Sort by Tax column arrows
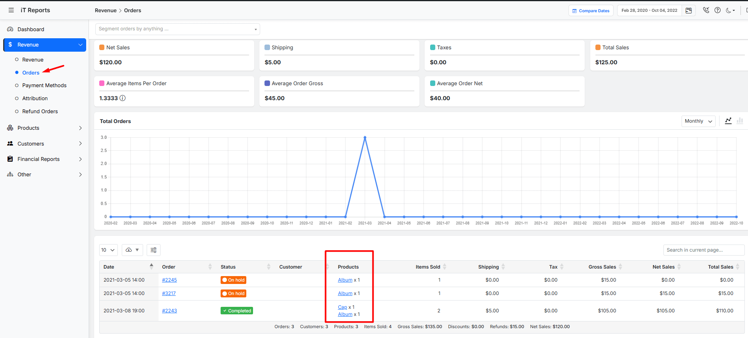This screenshot has height=338, width=748. (x=562, y=267)
